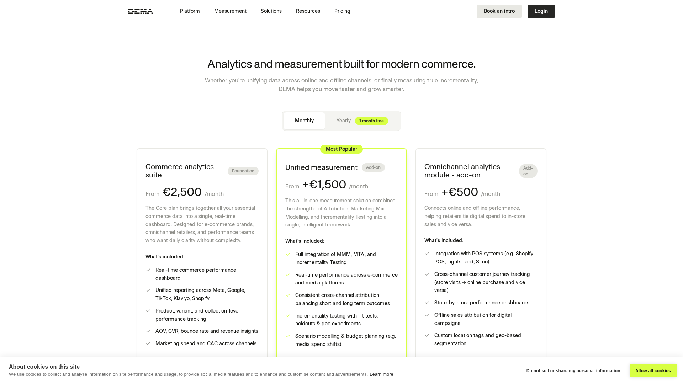This screenshot has height=384, width=683.
Task: Open the Resources menu
Action: point(308,11)
